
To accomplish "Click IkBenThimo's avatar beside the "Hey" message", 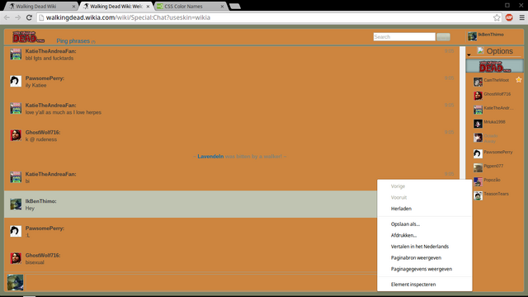I will pos(16,204).
